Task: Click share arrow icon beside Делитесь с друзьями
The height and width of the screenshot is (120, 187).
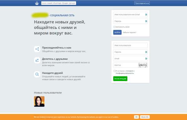Action: [x=37, y=60]
